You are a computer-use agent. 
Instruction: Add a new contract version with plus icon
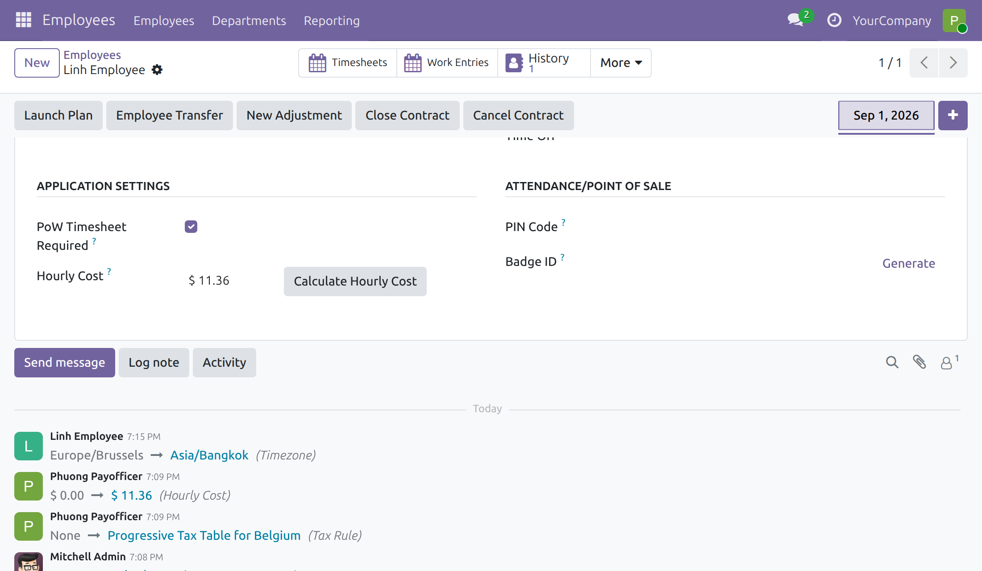(x=953, y=116)
